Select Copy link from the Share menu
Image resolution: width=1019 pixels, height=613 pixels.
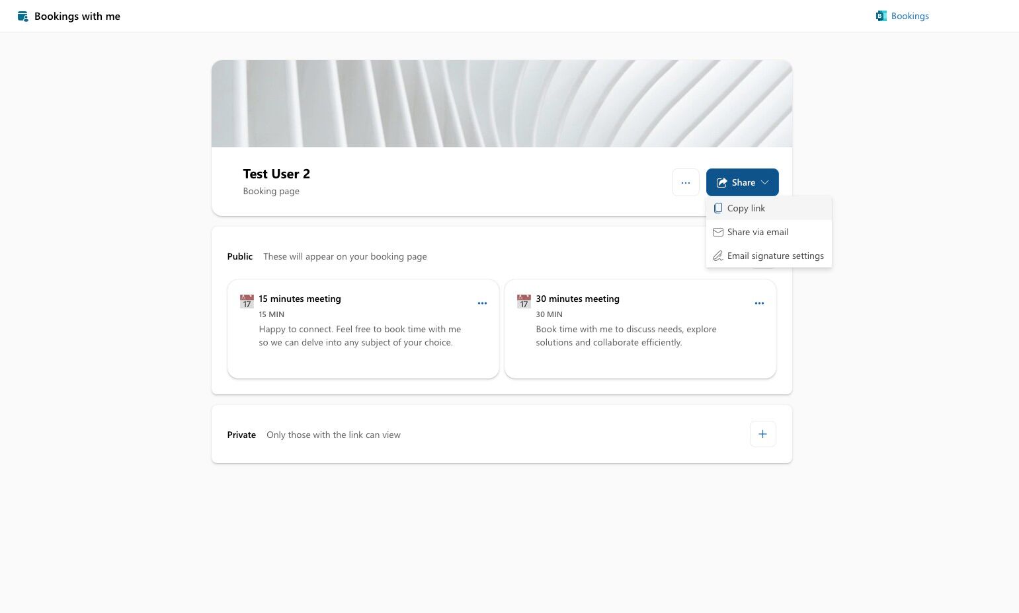pyautogui.click(x=746, y=209)
